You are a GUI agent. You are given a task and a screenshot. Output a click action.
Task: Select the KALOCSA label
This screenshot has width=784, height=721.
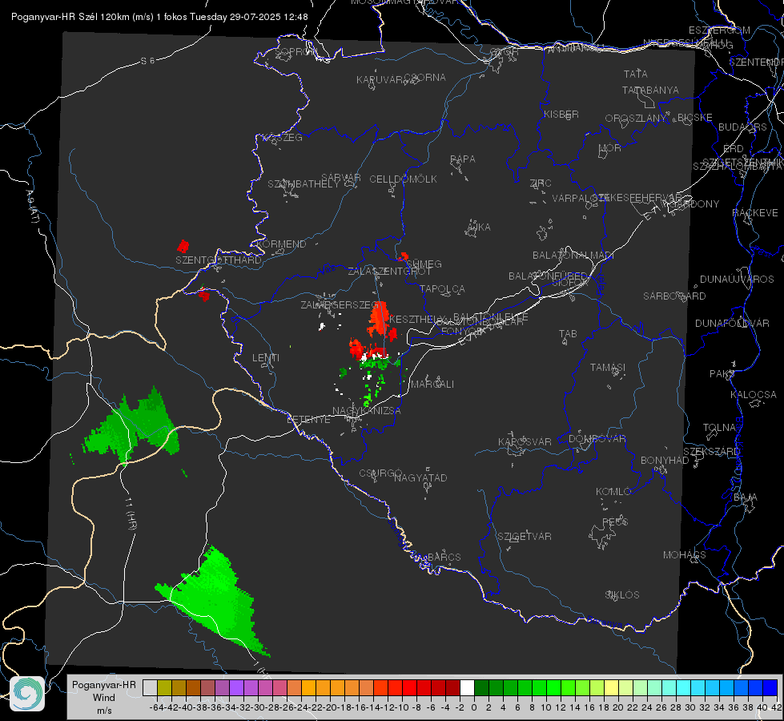tap(754, 395)
